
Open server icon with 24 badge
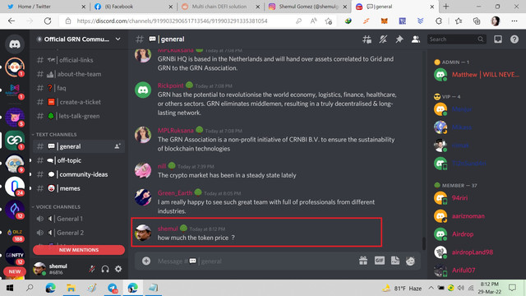click(15, 186)
